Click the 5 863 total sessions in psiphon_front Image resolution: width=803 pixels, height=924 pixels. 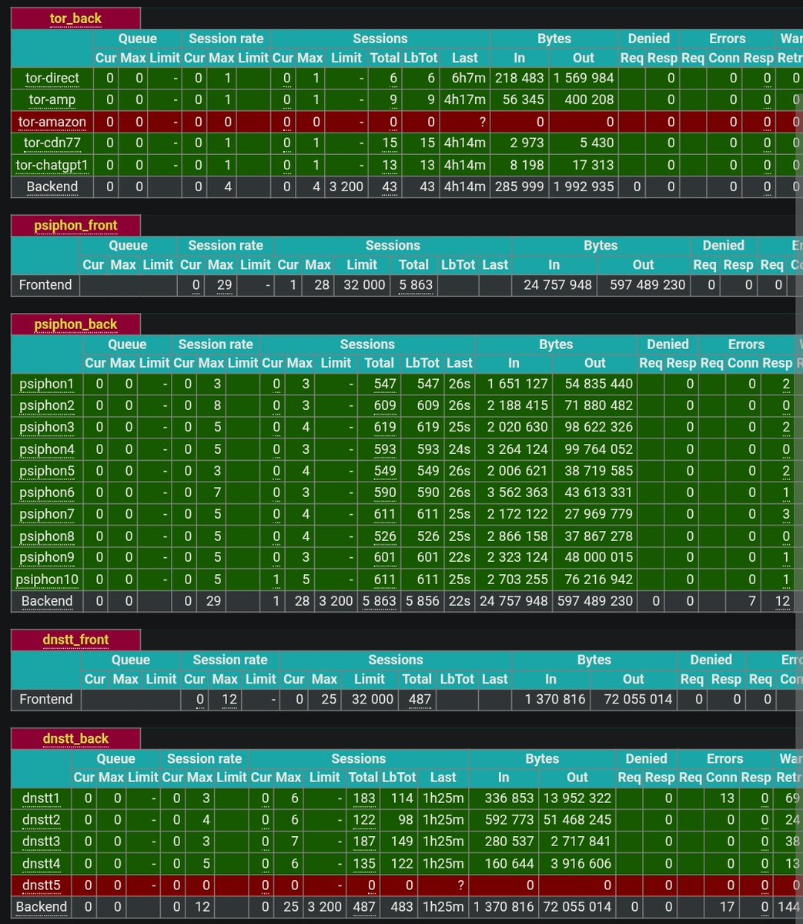tap(416, 284)
